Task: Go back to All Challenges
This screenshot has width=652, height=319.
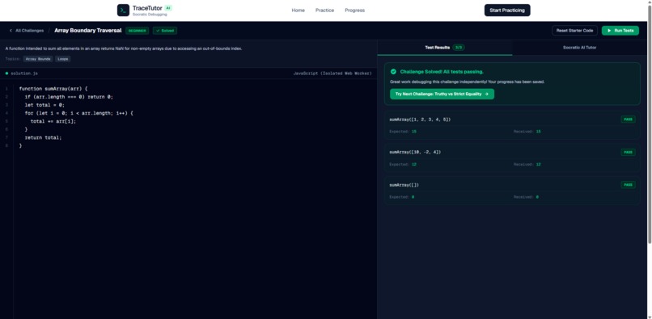Action: [26, 31]
